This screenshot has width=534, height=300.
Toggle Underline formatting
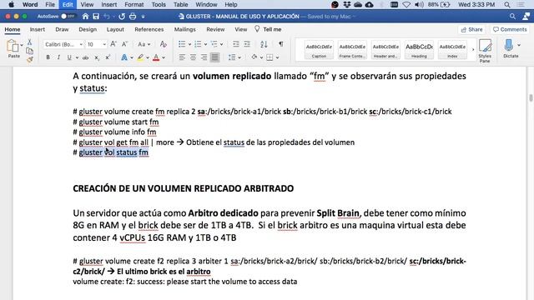click(x=69, y=57)
